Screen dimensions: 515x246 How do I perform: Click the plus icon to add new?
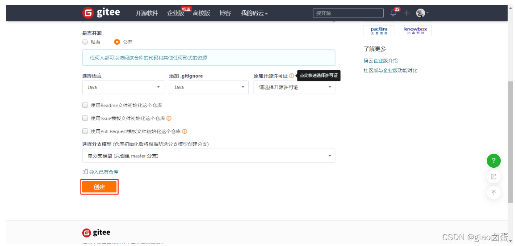(406, 13)
